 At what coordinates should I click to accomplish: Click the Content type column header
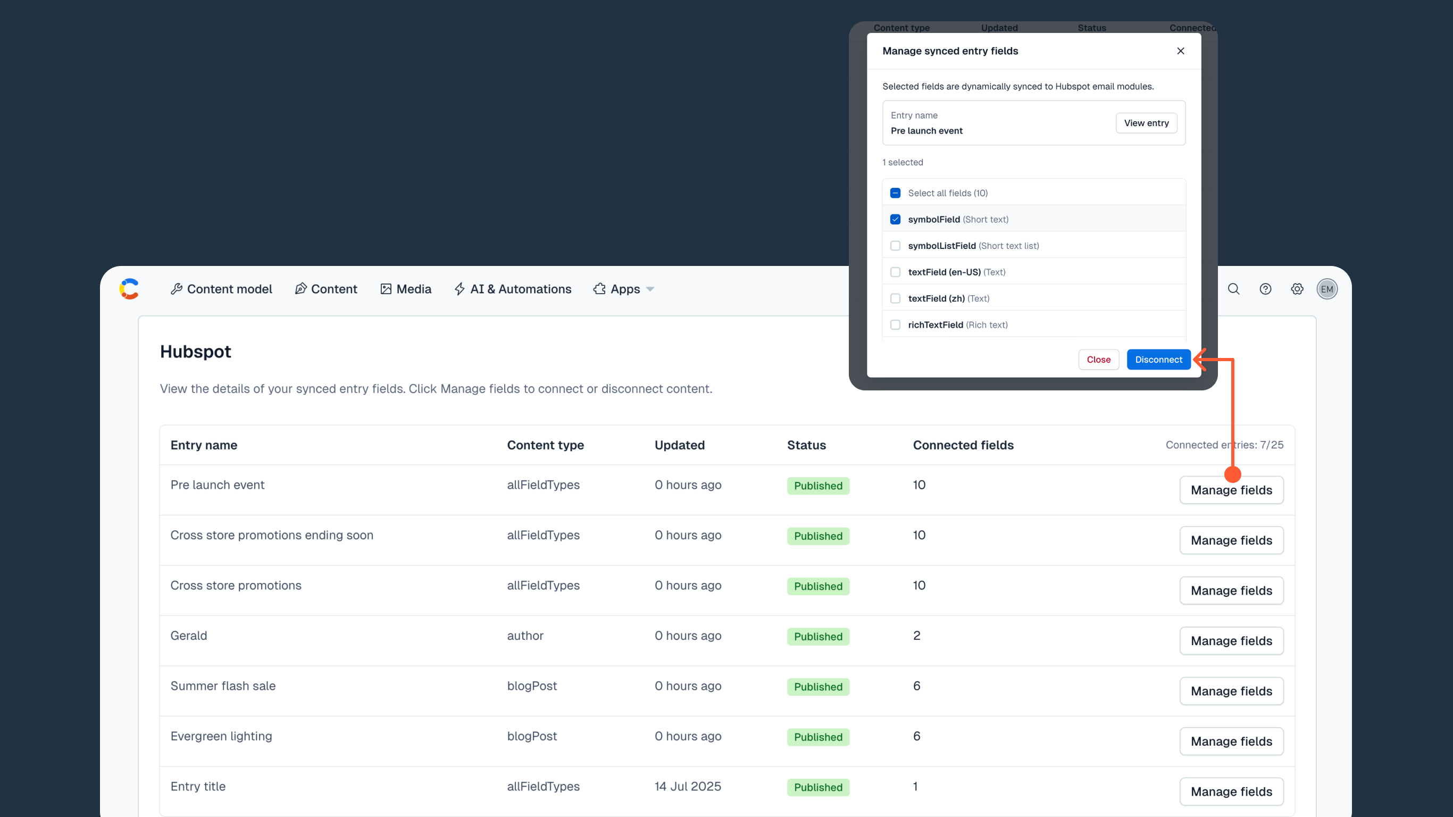point(546,445)
